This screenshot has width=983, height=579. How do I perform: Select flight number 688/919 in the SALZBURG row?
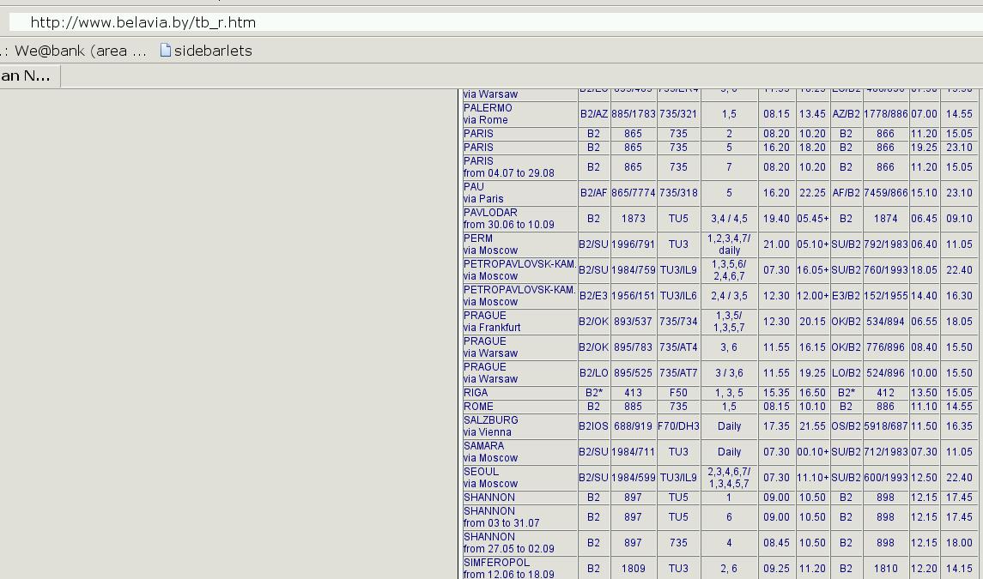click(633, 426)
